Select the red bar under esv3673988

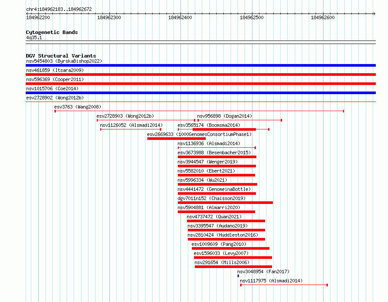[217, 157]
